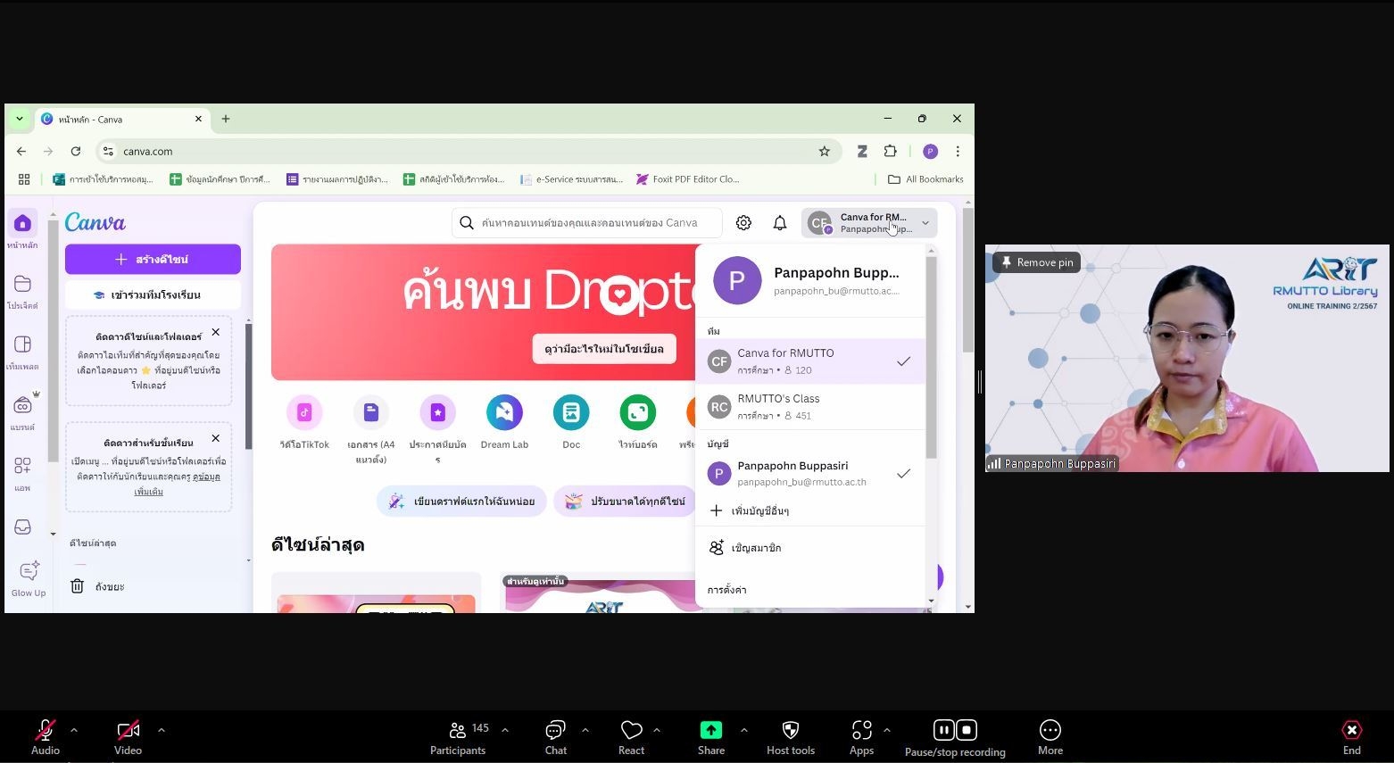Open Zoom More options
Screen dimensions: 1394x763
[x=1050, y=738]
